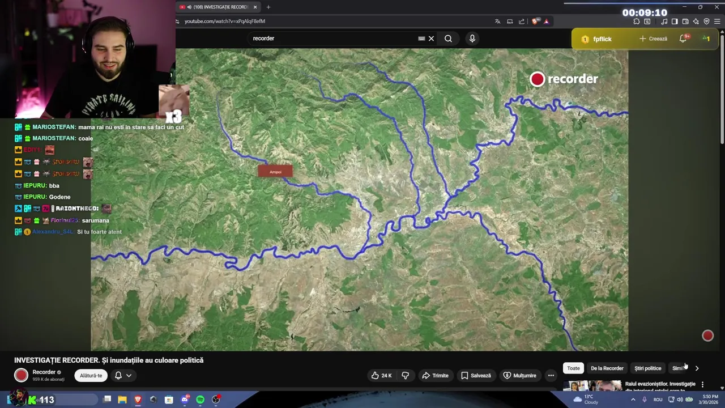Viewport: 725px width, 408px height.
Task: Open the translate page icon in the address bar
Action: click(x=497, y=22)
